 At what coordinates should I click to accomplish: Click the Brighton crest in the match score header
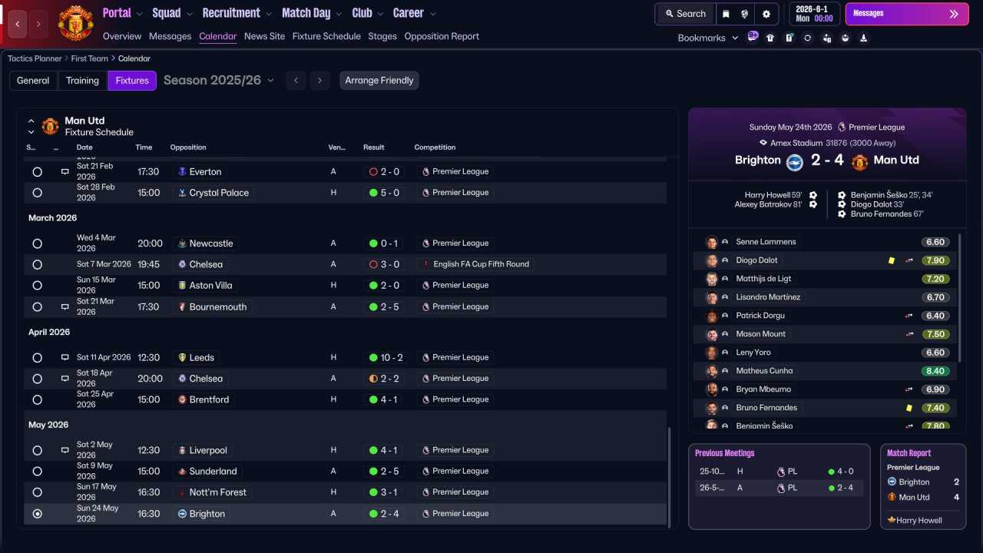[x=794, y=161]
